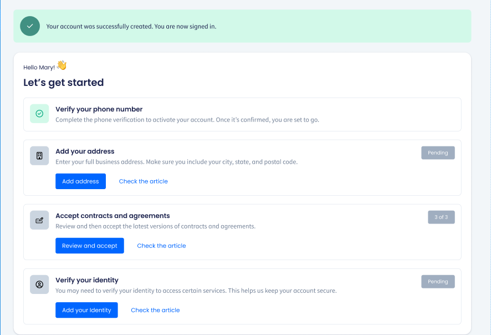The height and width of the screenshot is (335, 491).
Task: Select the ID badge icon next to Verify your identity
Action: tap(39, 284)
